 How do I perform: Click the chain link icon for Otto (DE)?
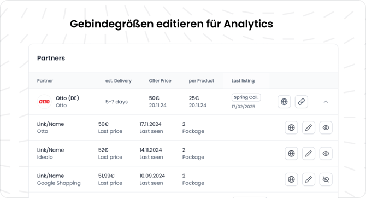[302, 102]
